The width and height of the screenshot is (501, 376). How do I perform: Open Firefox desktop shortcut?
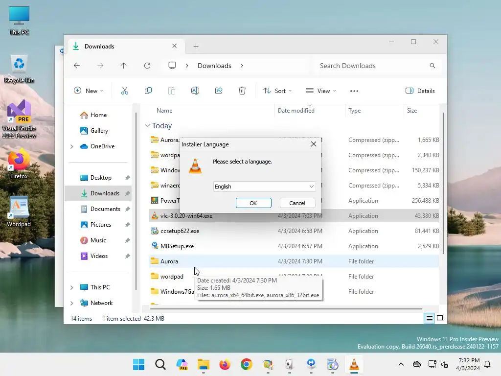pyautogui.click(x=19, y=164)
